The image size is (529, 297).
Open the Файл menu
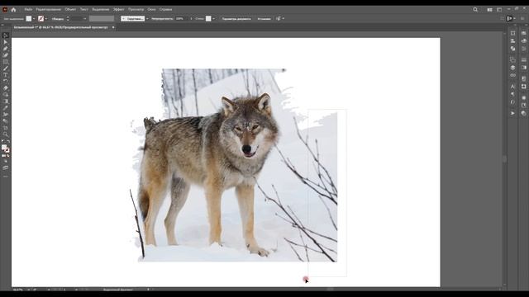point(28,9)
